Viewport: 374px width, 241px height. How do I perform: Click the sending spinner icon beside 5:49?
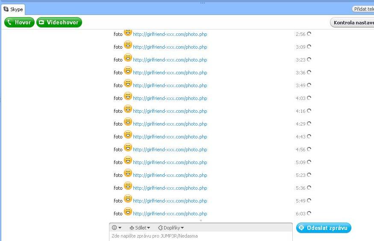309,200
